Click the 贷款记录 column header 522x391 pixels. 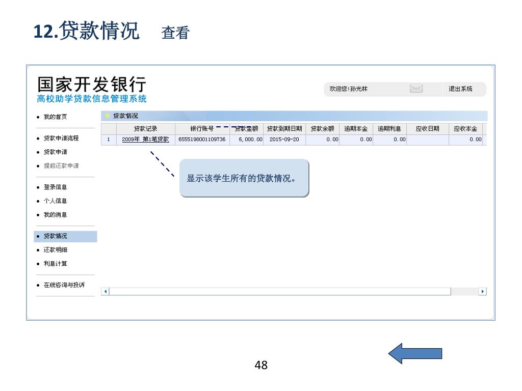tap(145, 129)
